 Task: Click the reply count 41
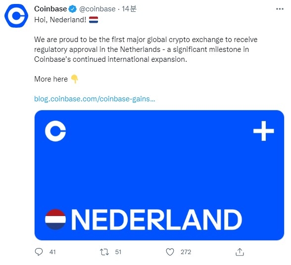[x=52, y=252]
